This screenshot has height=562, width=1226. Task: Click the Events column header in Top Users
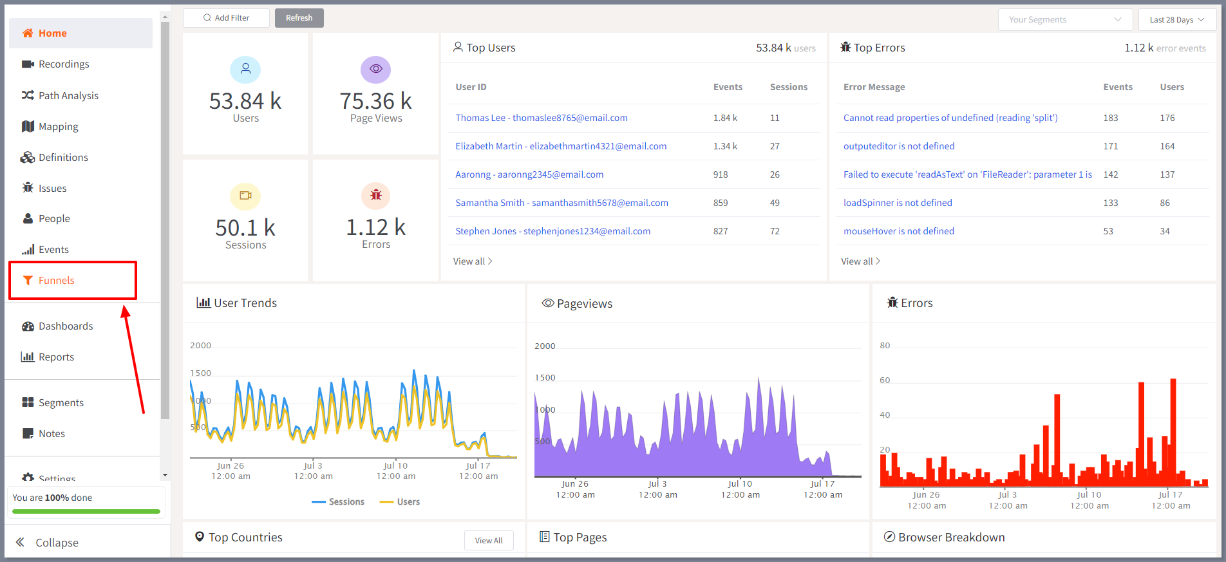(728, 87)
